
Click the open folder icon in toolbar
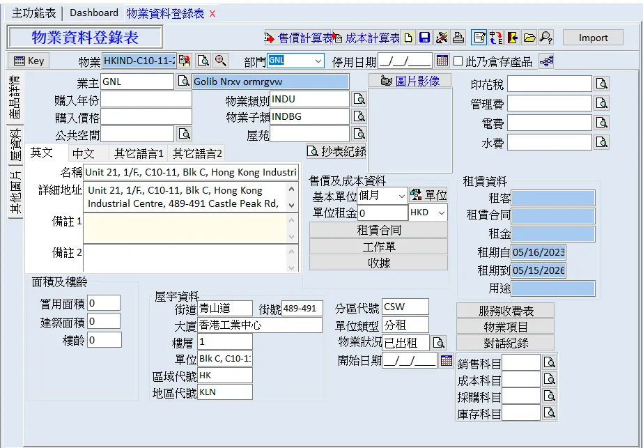(x=529, y=38)
